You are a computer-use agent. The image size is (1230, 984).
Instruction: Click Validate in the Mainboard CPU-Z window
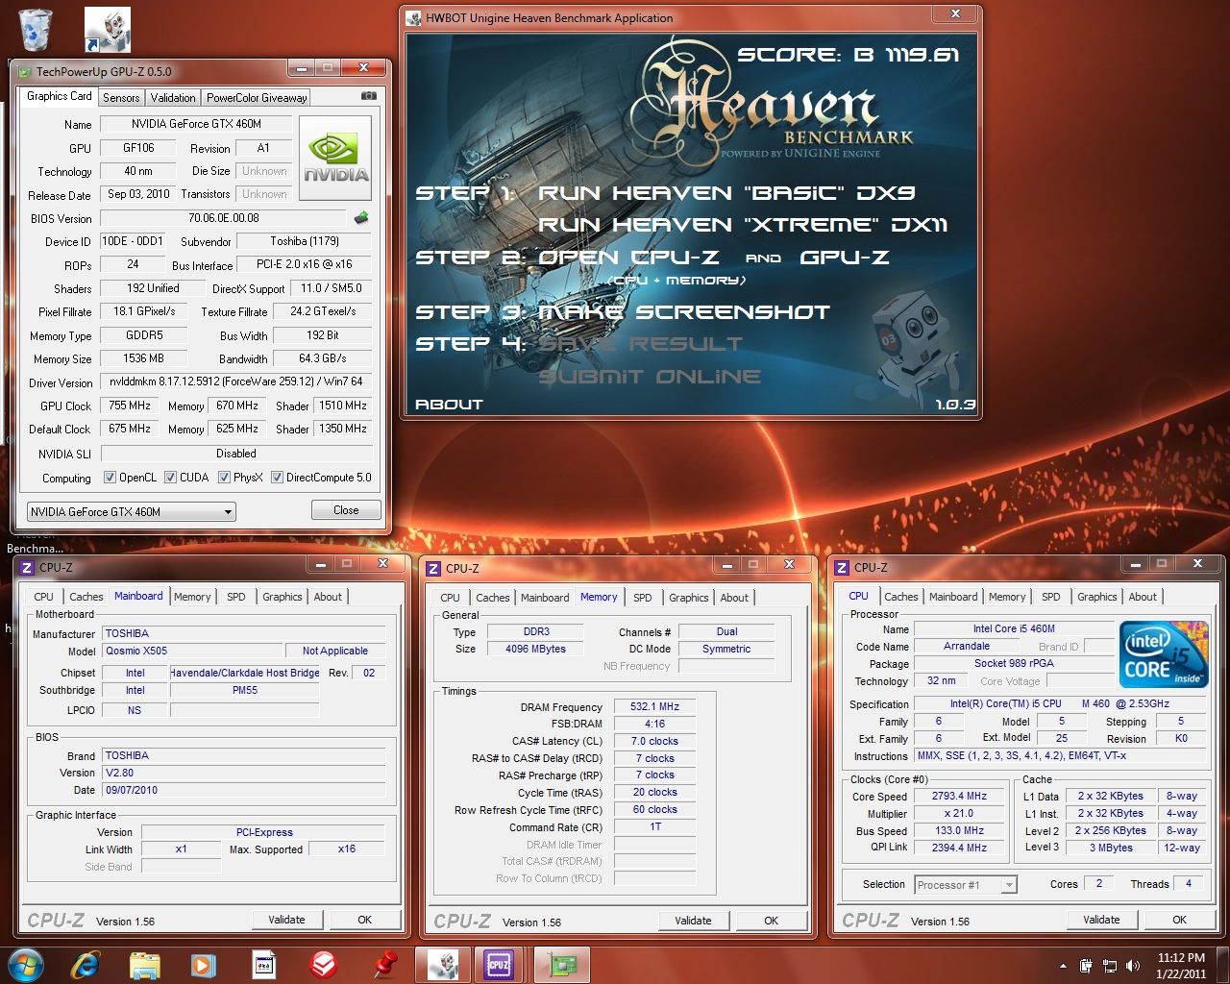click(x=286, y=920)
